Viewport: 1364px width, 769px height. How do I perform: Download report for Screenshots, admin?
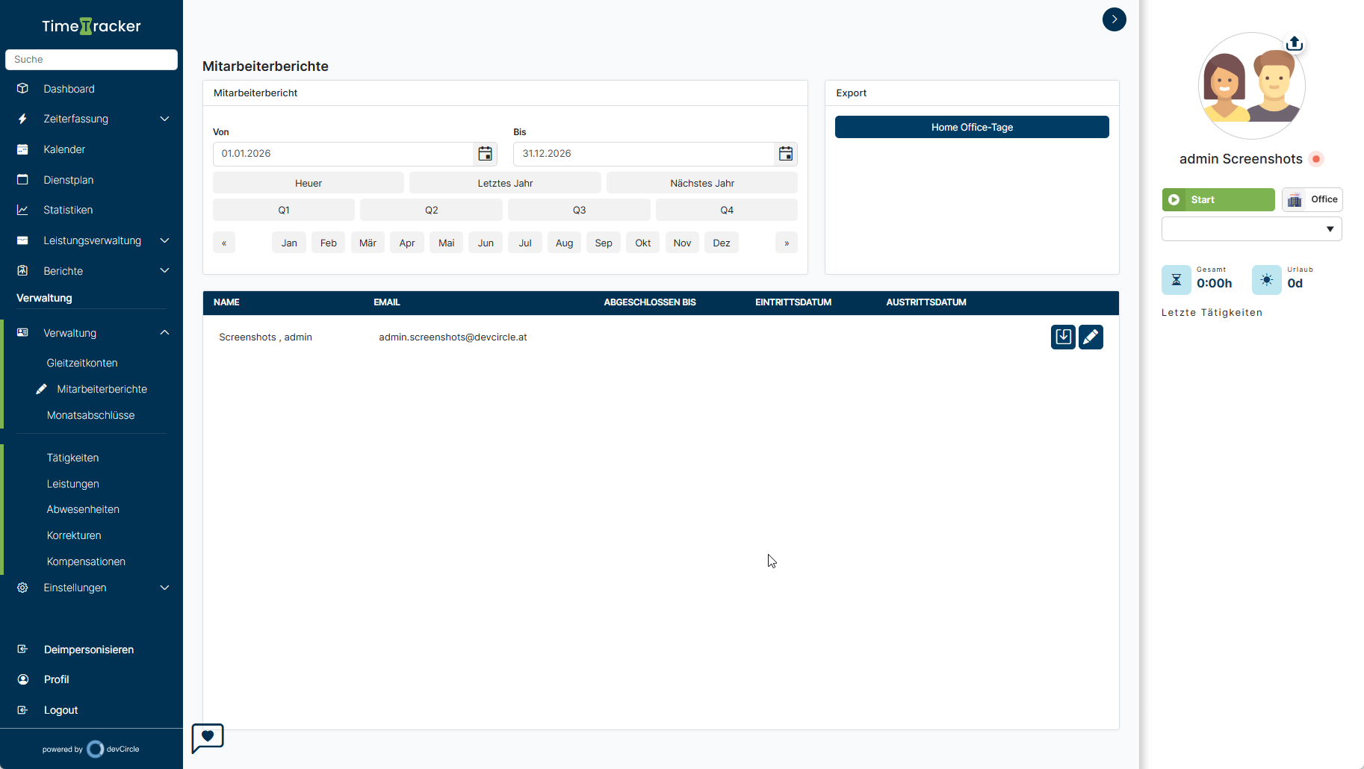(1063, 337)
